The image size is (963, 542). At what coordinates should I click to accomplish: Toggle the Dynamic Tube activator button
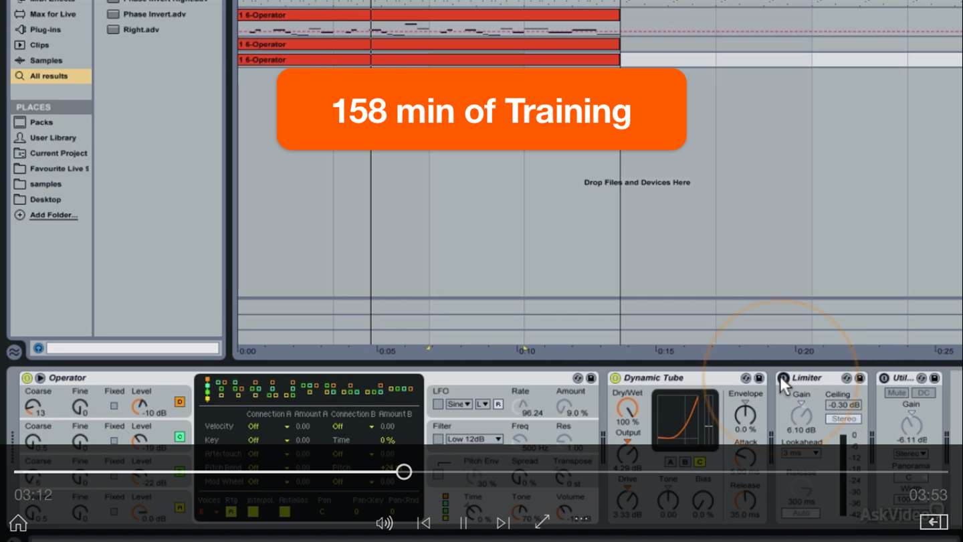click(615, 378)
